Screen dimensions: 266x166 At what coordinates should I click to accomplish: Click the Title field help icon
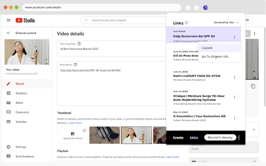79,43
